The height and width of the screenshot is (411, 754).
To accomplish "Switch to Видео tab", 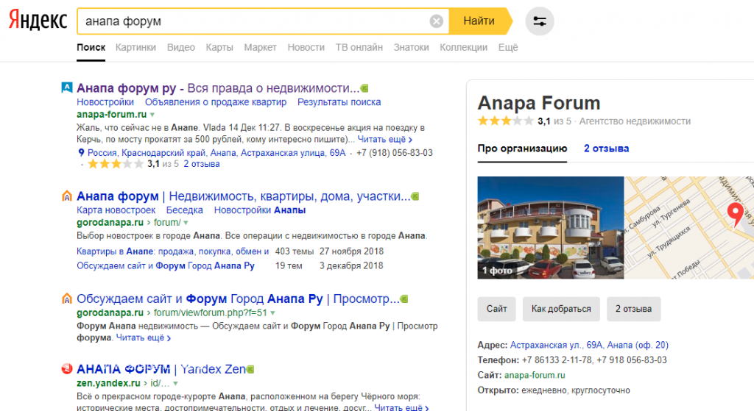I will point(181,48).
